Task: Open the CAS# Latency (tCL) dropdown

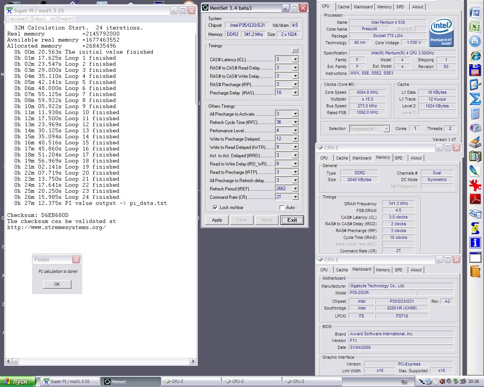Action: [x=295, y=59]
